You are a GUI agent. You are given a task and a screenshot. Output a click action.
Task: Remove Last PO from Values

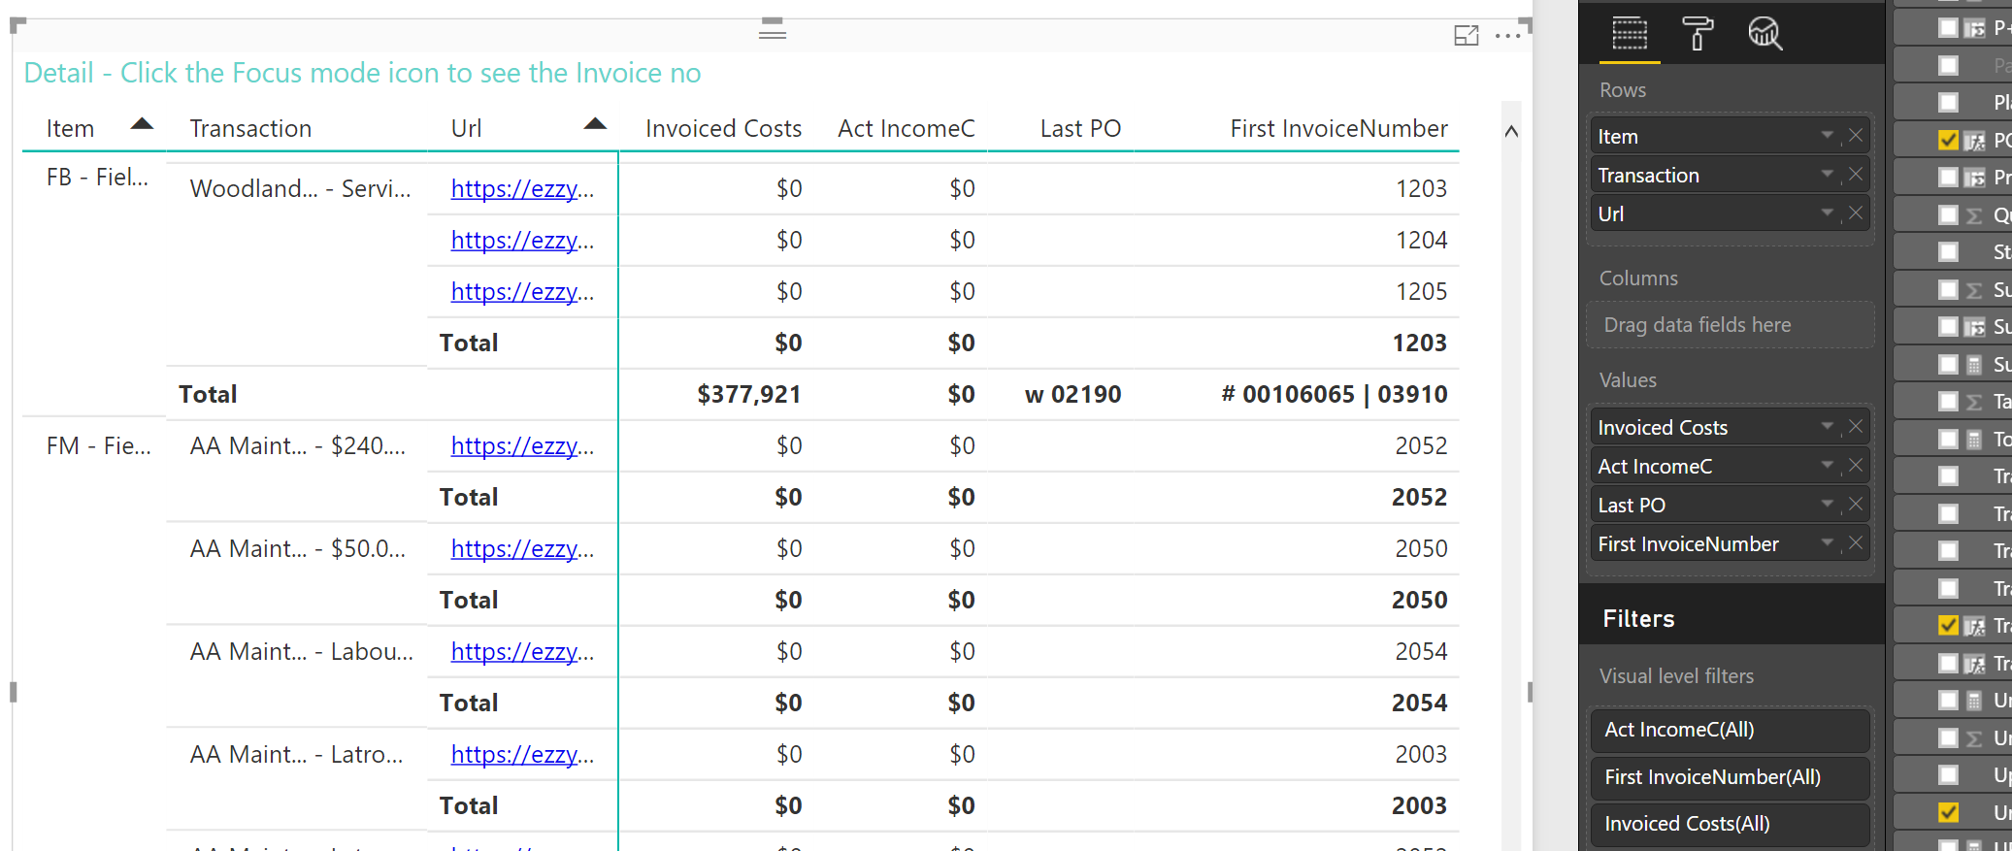pyautogui.click(x=1855, y=504)
